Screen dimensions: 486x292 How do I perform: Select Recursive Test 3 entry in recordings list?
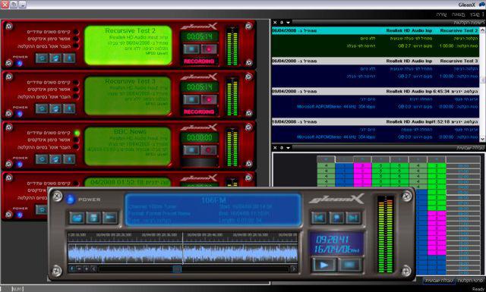(x=375, y=61)
